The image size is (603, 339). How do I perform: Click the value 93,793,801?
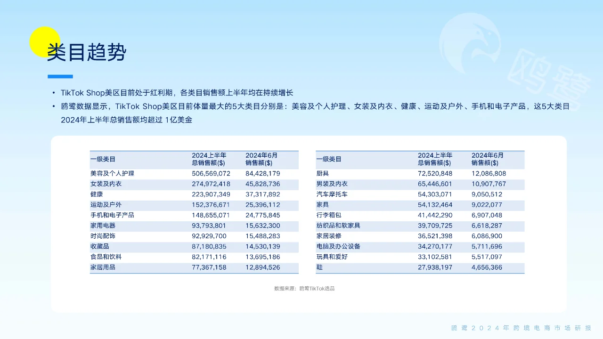tap(209, 226)
